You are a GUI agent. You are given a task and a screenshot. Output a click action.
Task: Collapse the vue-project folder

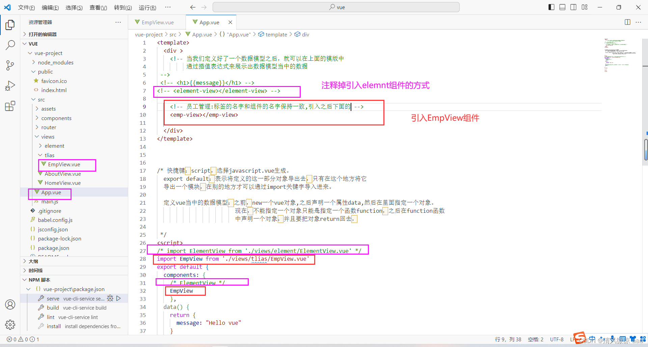[74, 53]
